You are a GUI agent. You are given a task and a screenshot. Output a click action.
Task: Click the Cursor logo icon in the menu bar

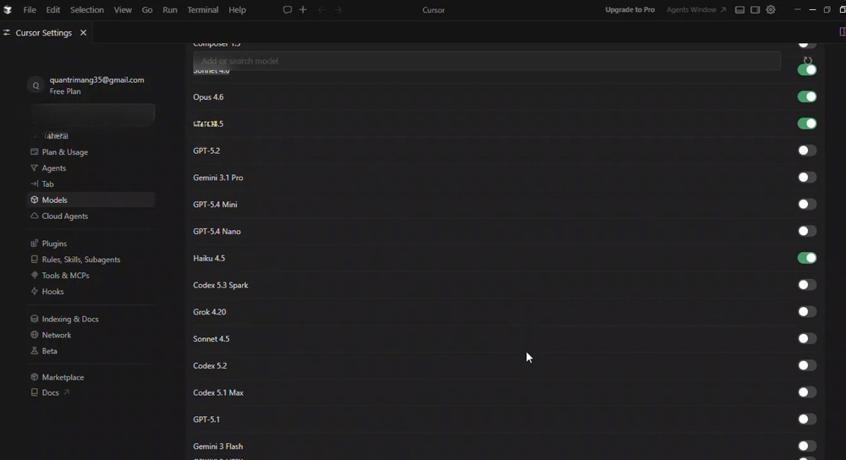(8, 9)
